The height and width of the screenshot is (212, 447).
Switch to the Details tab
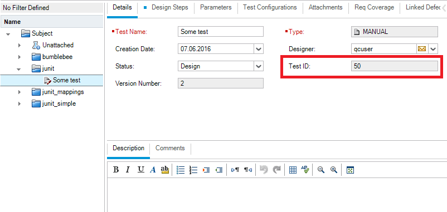(122, 7)
